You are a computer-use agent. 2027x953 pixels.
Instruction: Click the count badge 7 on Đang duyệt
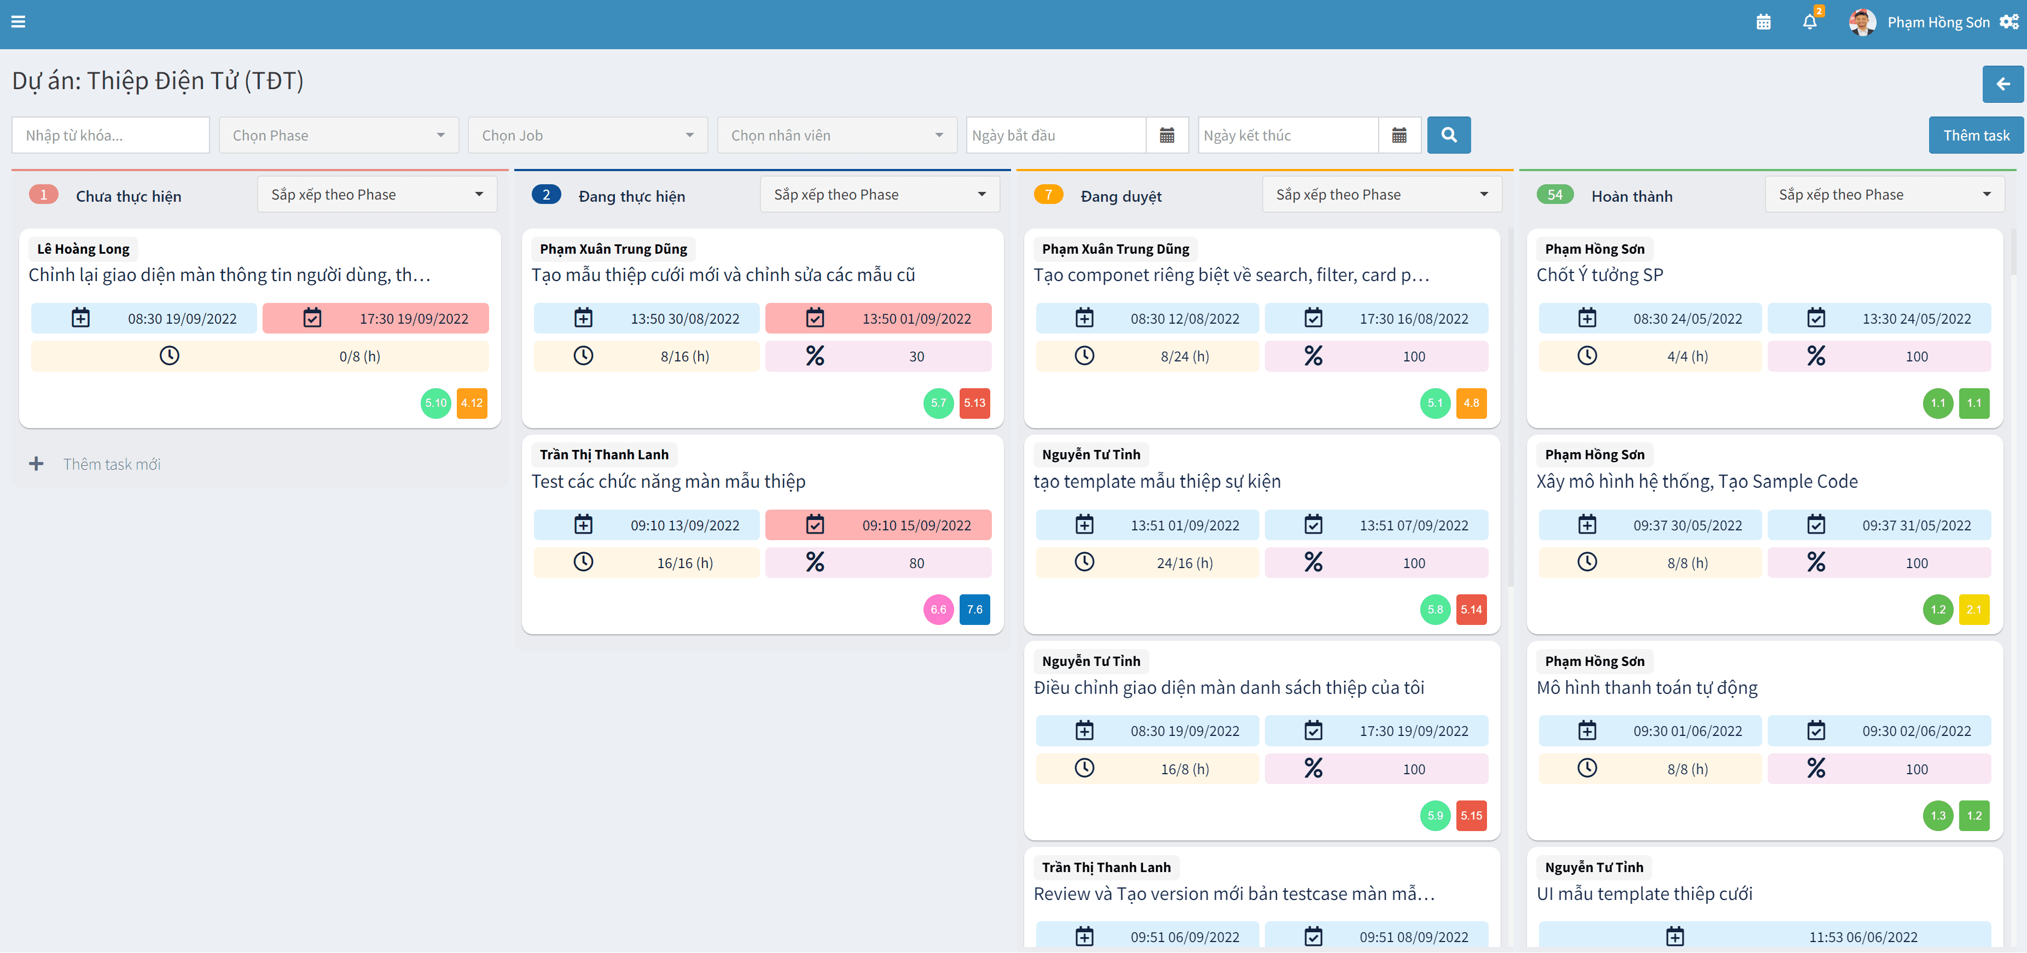1048,194
